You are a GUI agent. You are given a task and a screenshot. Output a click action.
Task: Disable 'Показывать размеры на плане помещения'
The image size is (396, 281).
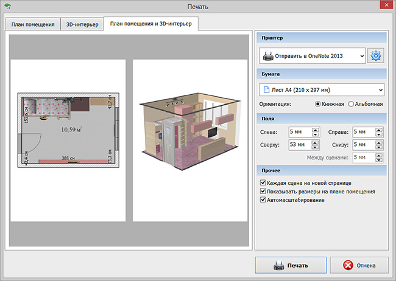click(x=263, y=191)
